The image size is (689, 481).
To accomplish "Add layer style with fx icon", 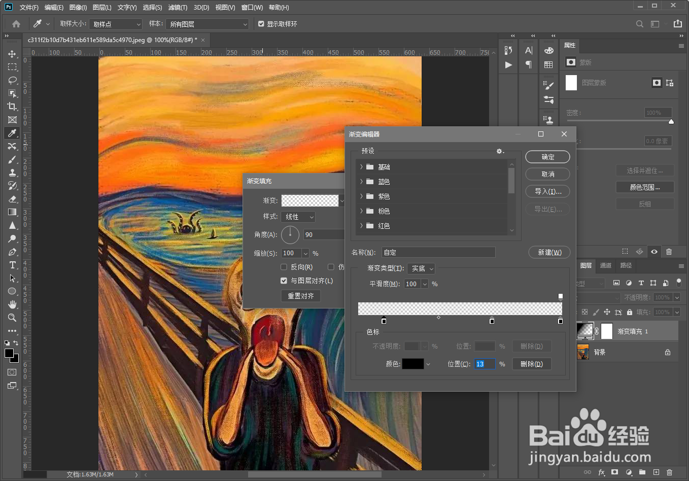I will click(x=602, y=472).
